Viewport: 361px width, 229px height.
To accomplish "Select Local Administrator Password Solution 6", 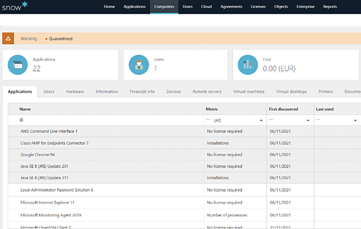I will click(184, 190).
